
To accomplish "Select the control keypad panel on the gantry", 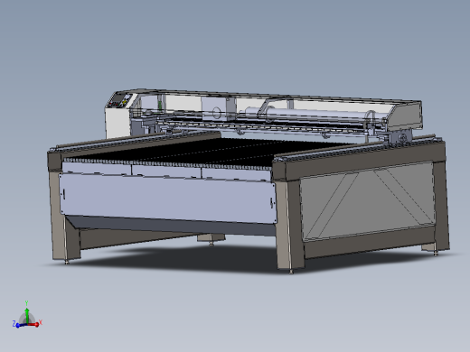I will click(120, 100).
